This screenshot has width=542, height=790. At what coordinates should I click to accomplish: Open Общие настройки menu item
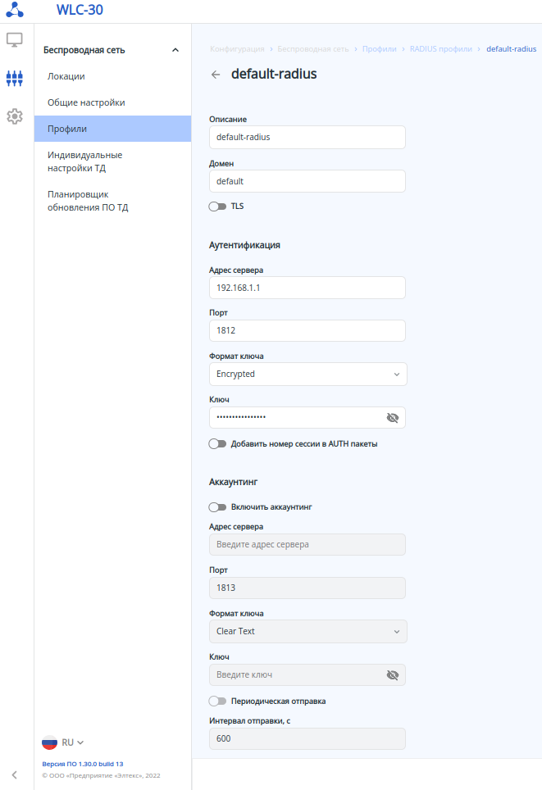[x=86, y=102]
